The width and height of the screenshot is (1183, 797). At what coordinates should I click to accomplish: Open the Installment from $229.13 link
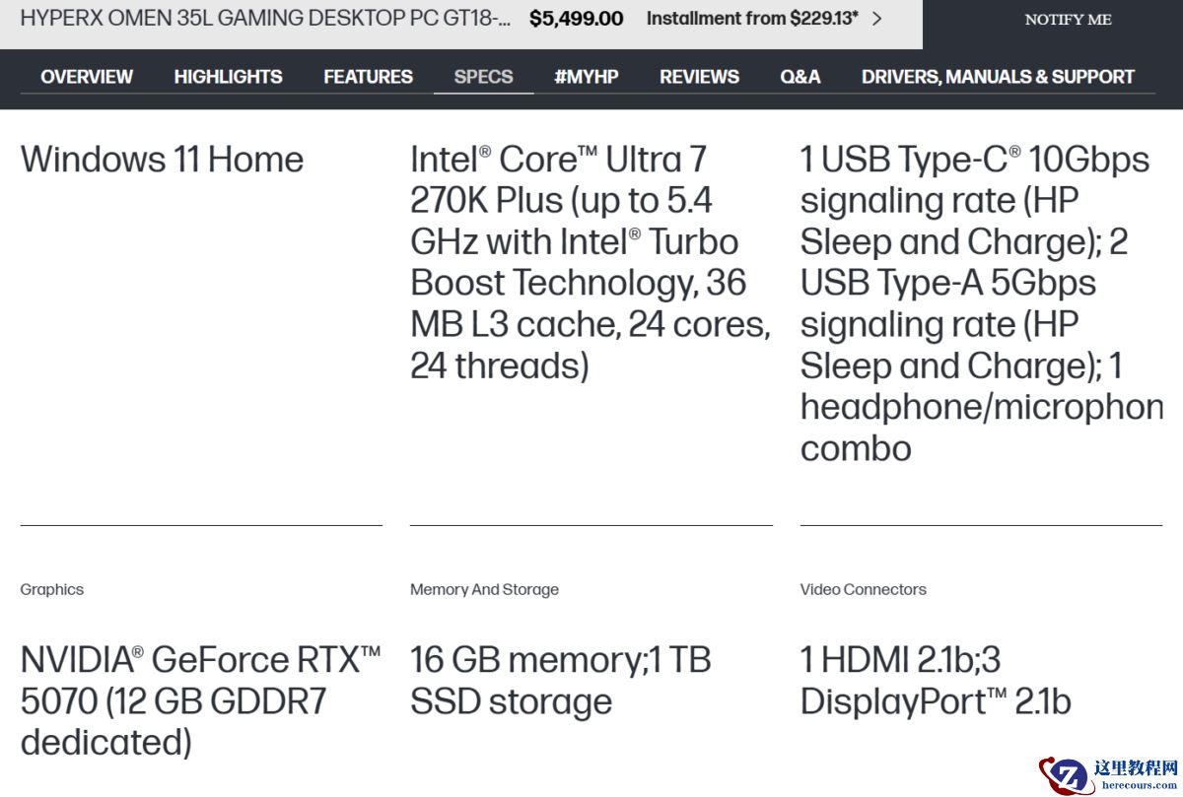point(751,19)
